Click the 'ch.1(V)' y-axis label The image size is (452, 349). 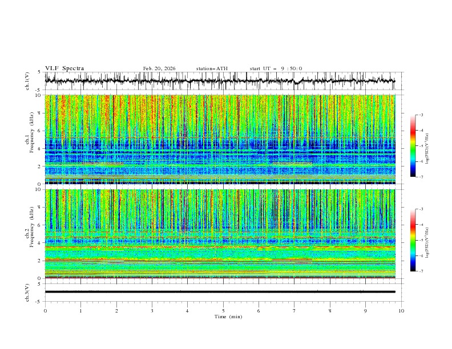pyautogui.click(x=27, y=81)
